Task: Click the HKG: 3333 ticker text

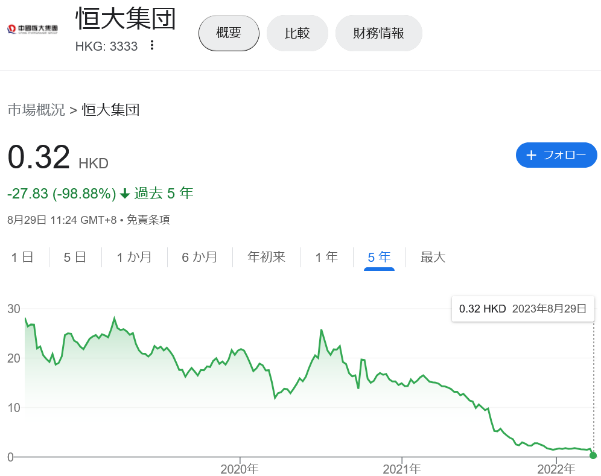Action: pyautogui.click(x=107, y=46)
